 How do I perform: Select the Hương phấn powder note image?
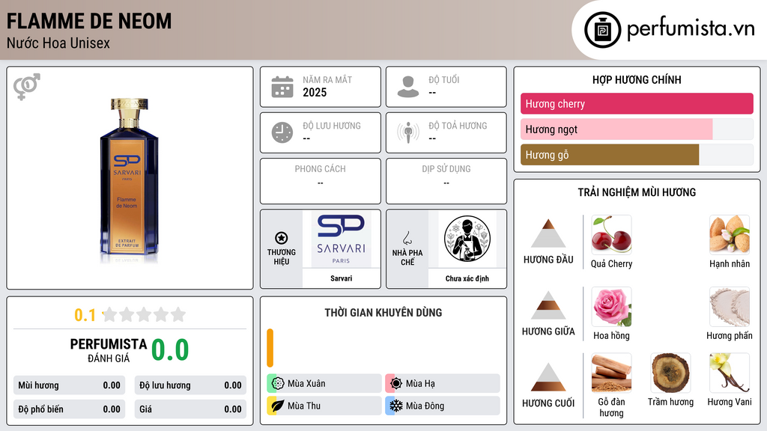pos(730,307)
